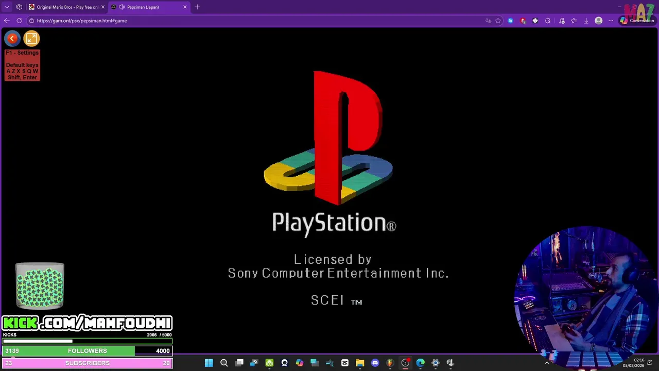View site information lock icon
The height and width of the screenshot is (371, 659).
[x=31, y=21]
